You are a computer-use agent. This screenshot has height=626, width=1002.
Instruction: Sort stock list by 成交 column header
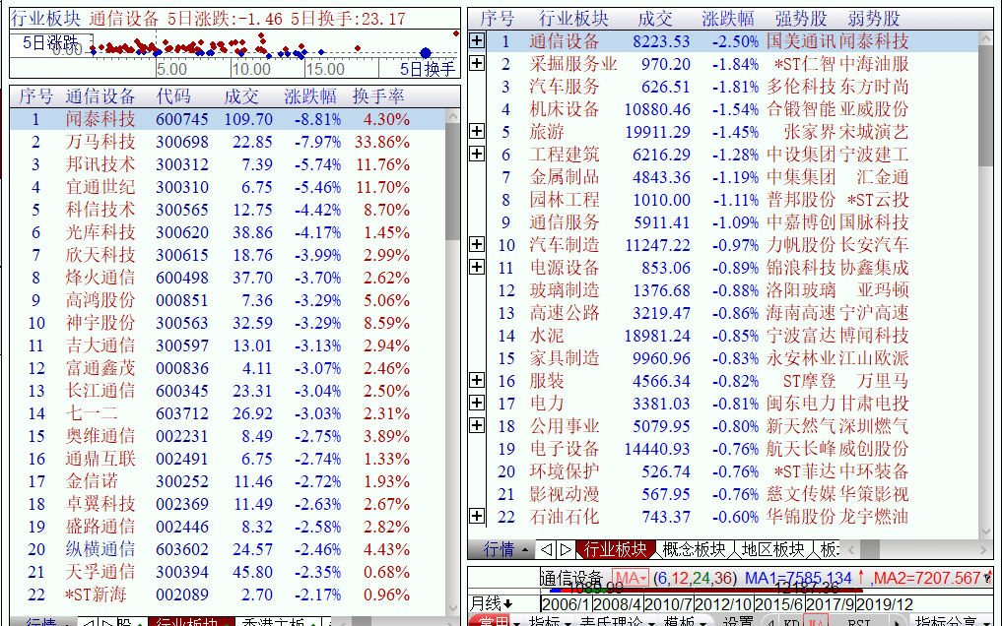(x=241, y=96)
